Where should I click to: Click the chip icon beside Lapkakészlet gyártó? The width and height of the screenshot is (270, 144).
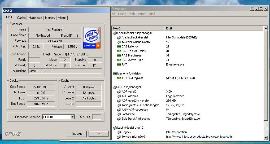(x=115, y=128)
